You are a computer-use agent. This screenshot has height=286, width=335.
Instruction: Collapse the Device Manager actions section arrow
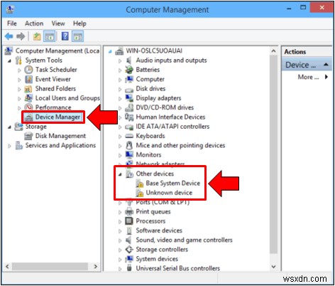click(x=326, y=64)
